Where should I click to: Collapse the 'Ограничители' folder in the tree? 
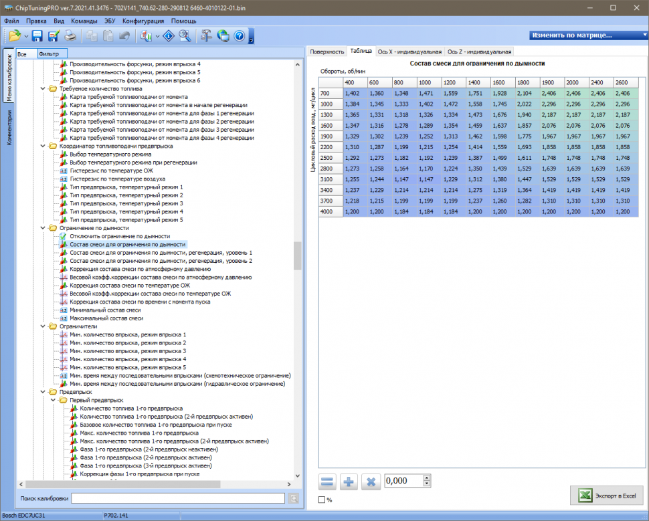pyautogui.click(x=43, y=326)
